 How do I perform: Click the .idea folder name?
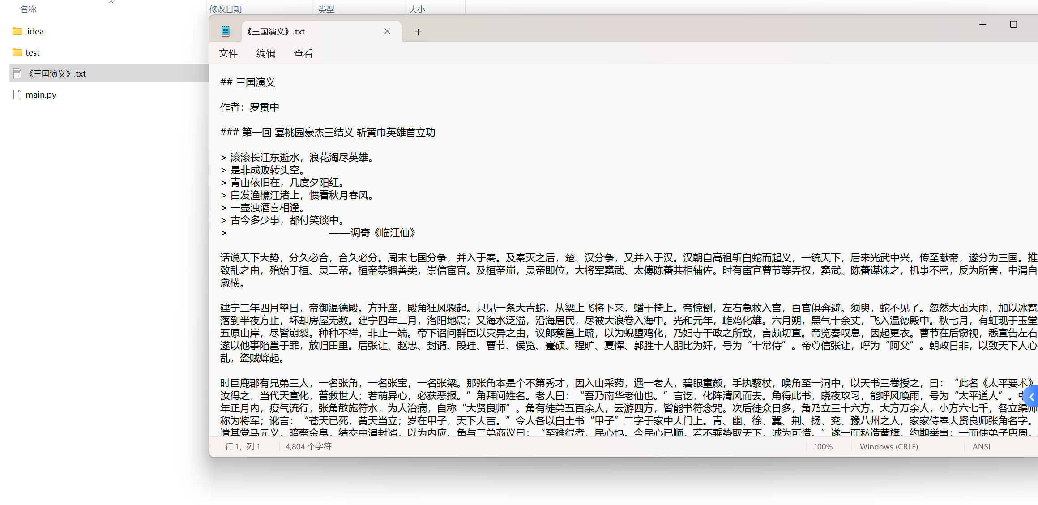point(34,31)
